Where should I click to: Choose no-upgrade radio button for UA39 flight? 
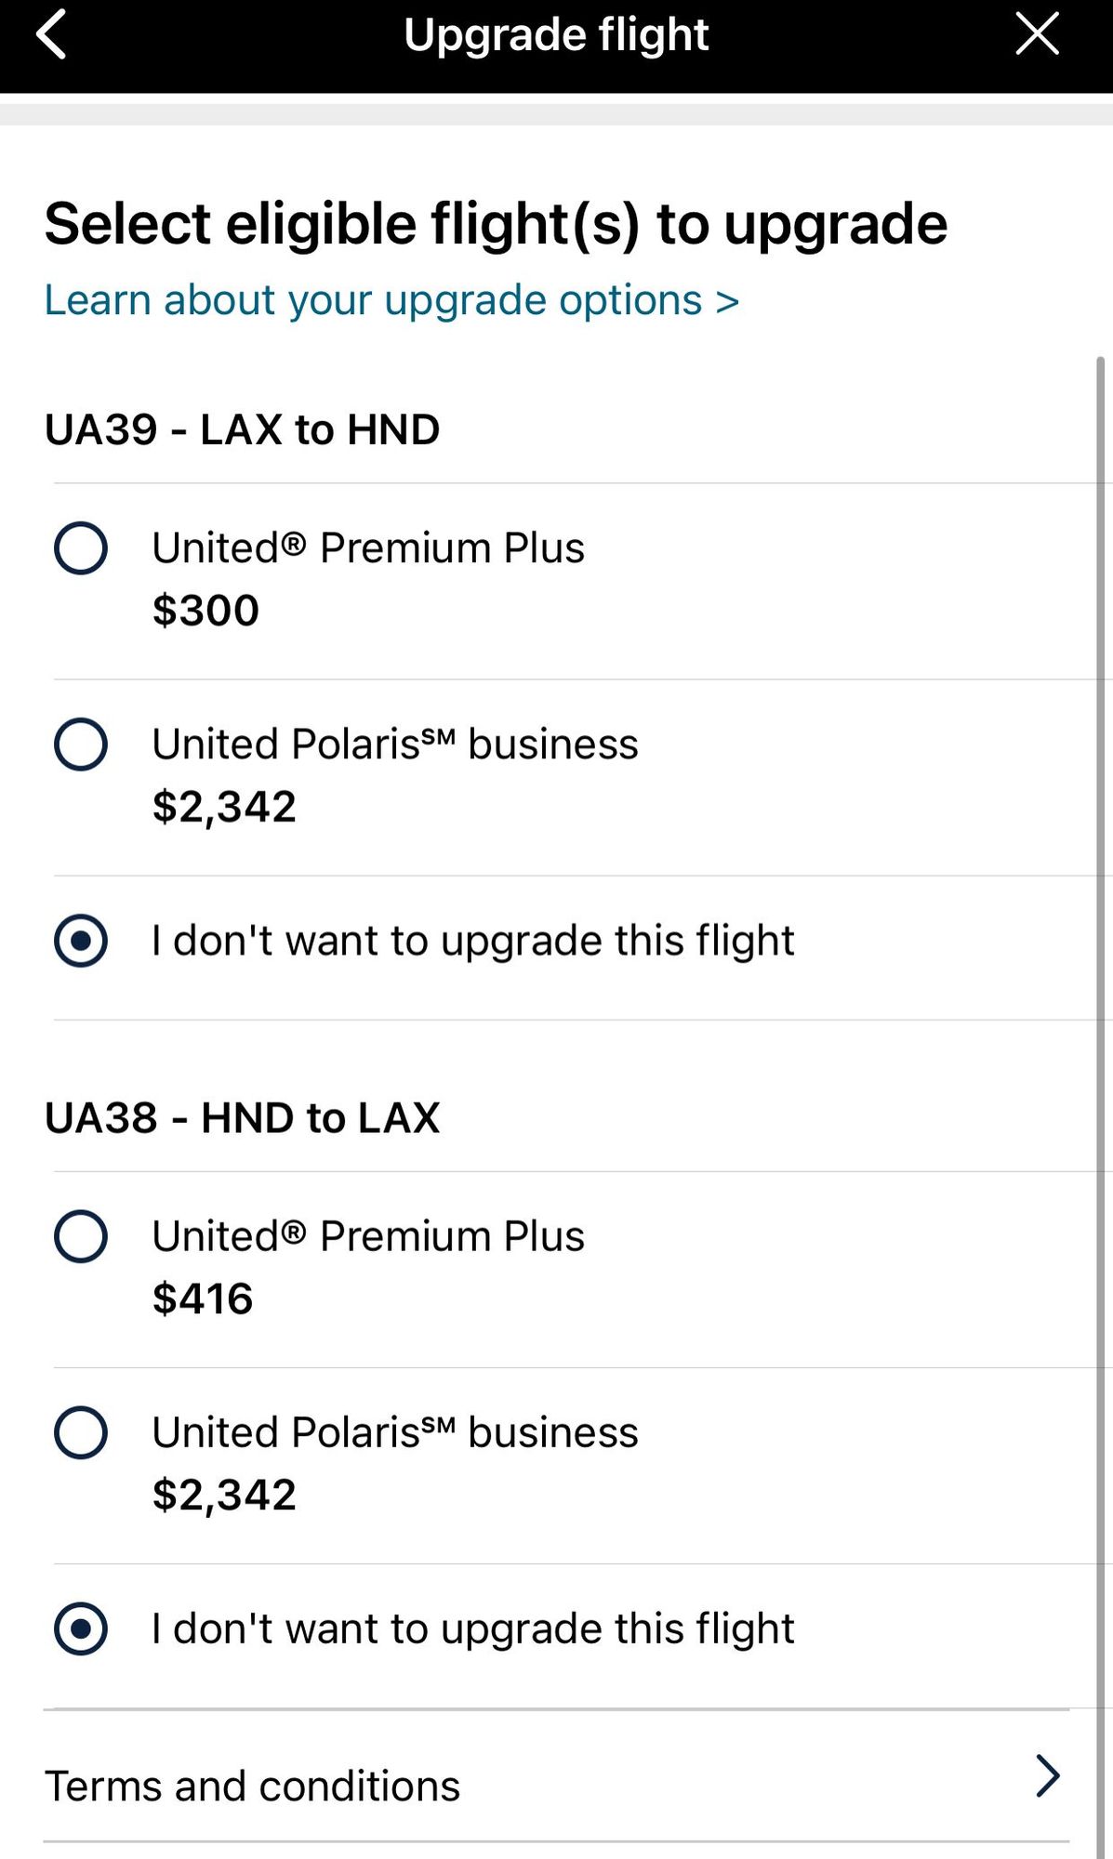click(81, 940)
